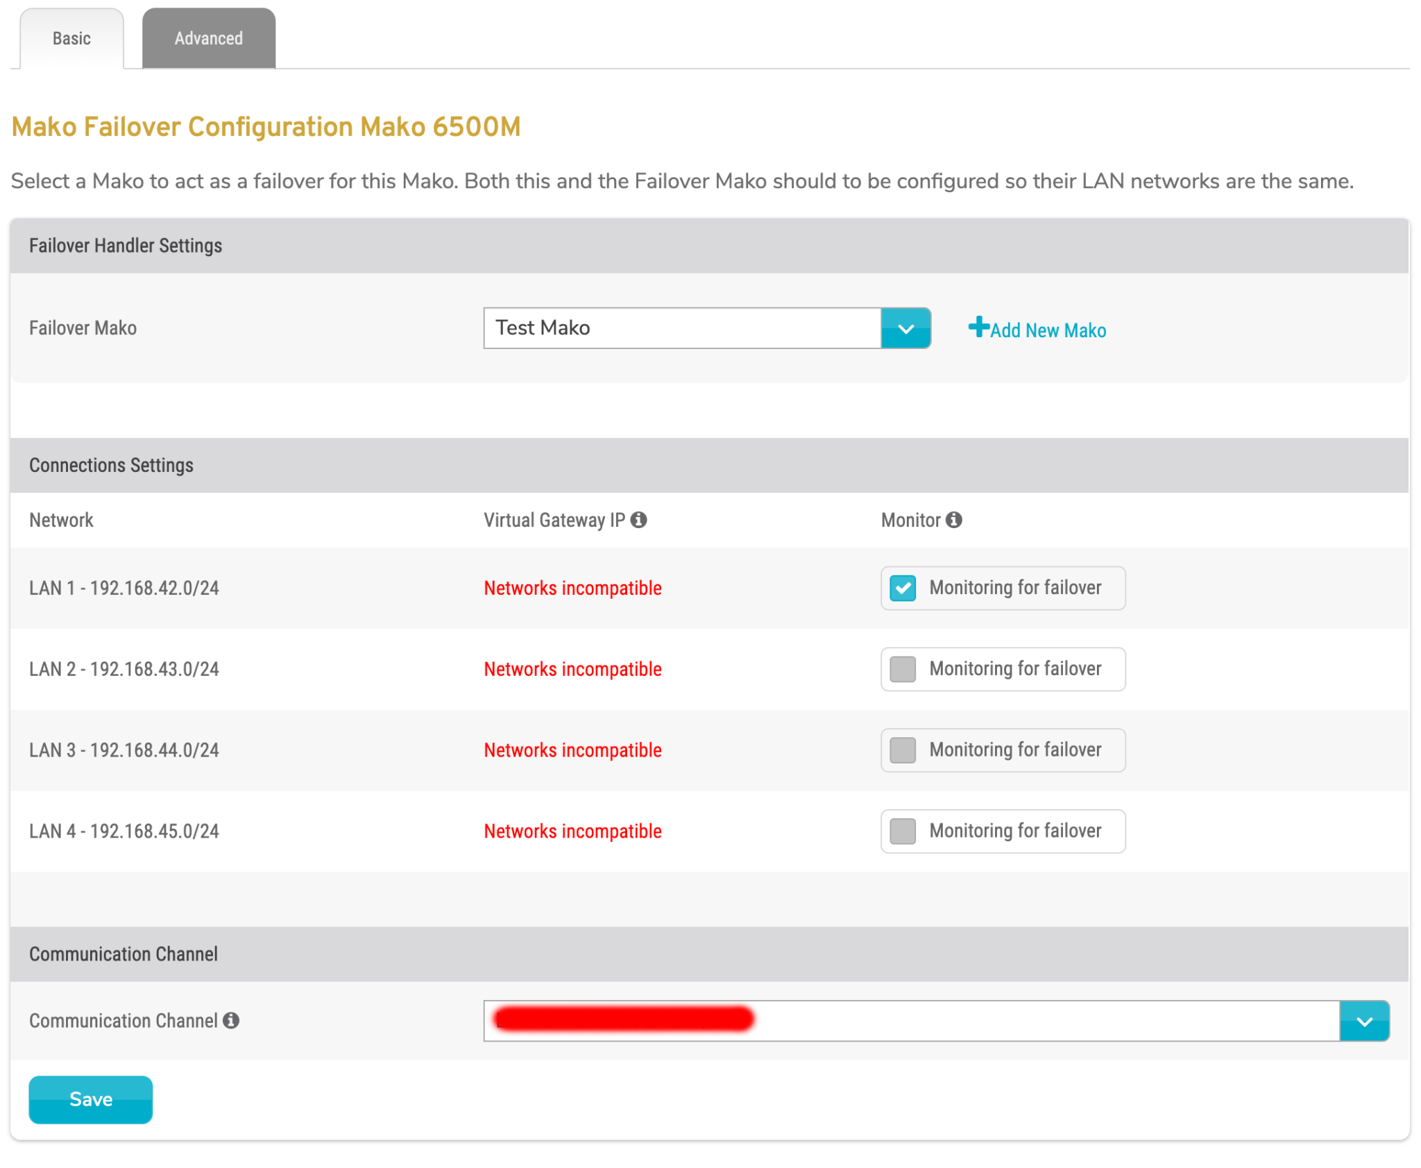
Task: Click the Failover Handler Settings header
Action: [126, 245]
